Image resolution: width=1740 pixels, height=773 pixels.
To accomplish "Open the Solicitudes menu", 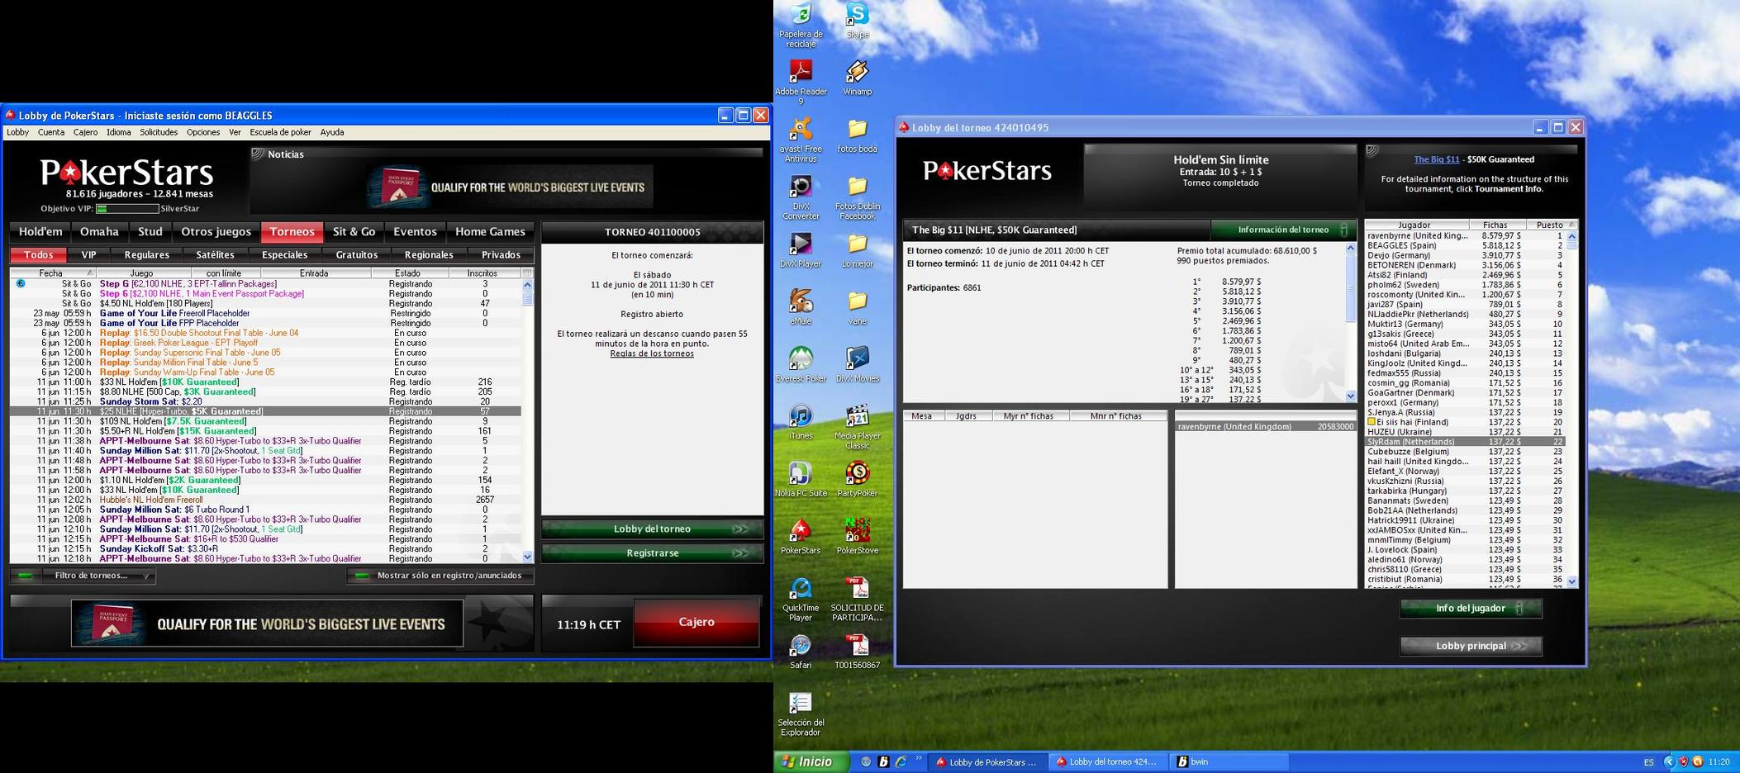I will click(x=159, y=132).
